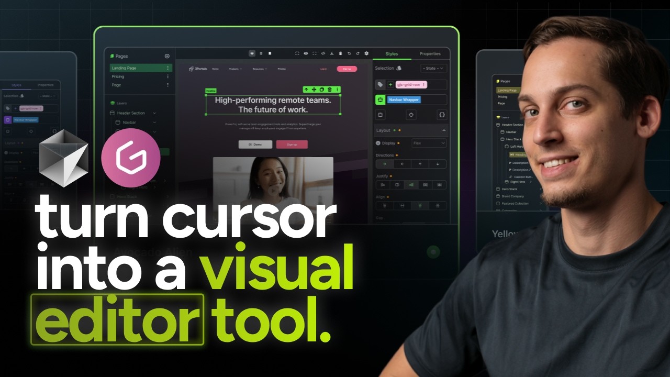Select the first Justify option

click(x=383, y=185)
